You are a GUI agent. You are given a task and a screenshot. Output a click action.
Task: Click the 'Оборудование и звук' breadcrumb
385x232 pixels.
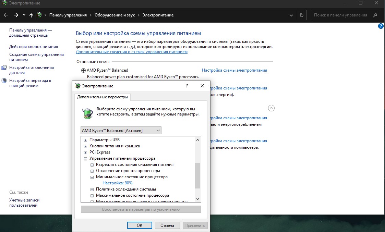pos(115,15)
